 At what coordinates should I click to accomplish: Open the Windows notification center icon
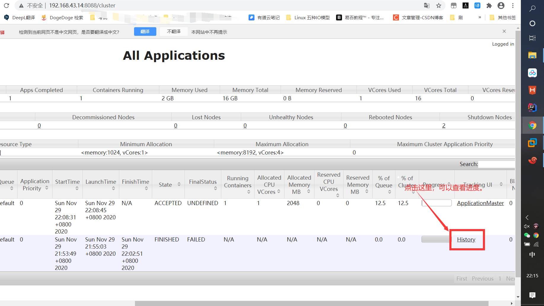532,295
